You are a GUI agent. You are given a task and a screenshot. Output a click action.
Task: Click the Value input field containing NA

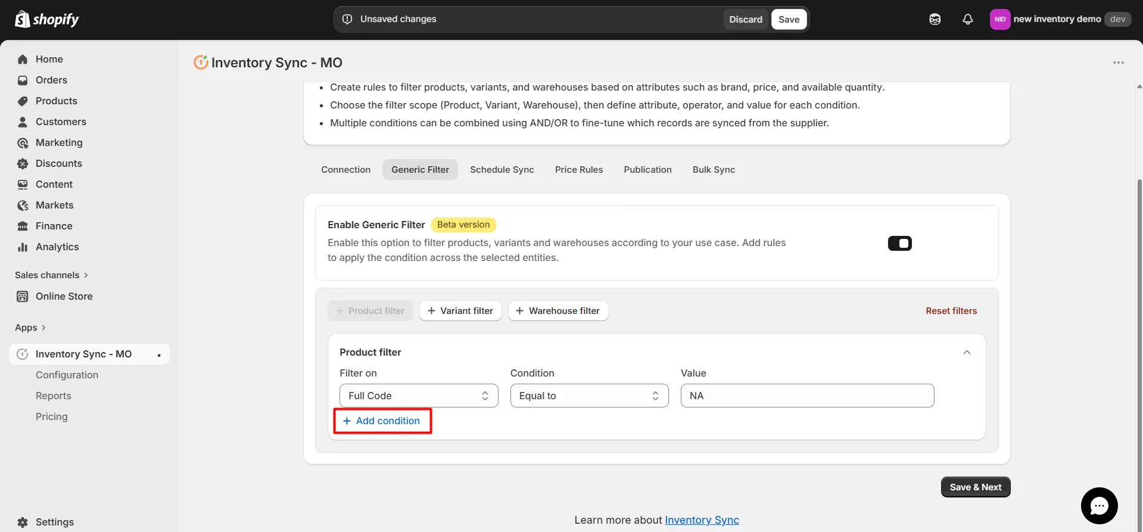[x=807, y=396]
